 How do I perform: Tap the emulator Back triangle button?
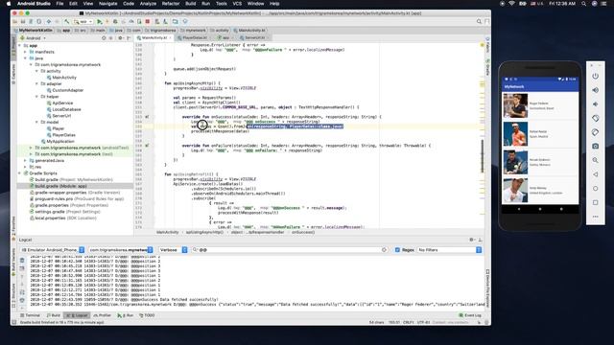click(x=595, y=174)
